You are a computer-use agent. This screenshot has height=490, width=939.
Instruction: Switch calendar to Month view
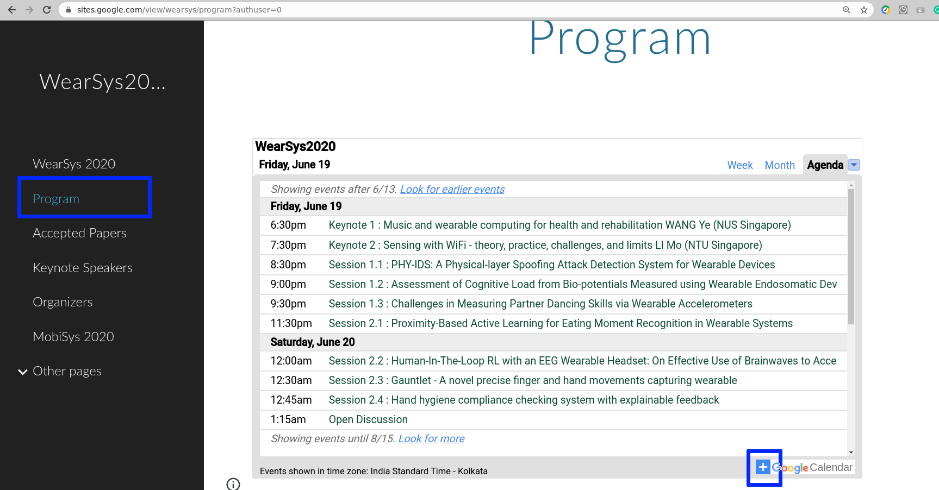pos(780,165)
